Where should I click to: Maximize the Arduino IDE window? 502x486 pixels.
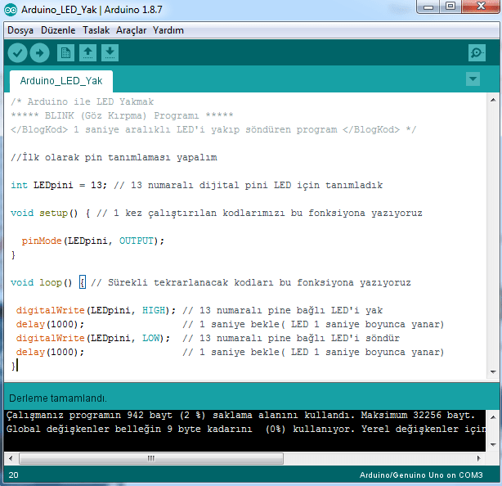[450, 7]
